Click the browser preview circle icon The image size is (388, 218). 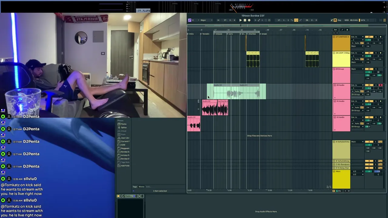[x=133, y=191]
